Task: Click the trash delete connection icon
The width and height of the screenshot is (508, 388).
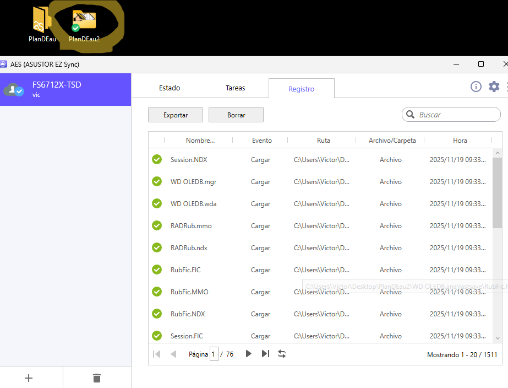Action: point(97,378)
